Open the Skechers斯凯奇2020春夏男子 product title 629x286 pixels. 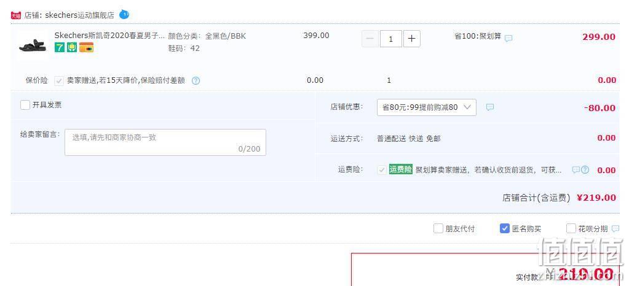(x=109, y=36)
